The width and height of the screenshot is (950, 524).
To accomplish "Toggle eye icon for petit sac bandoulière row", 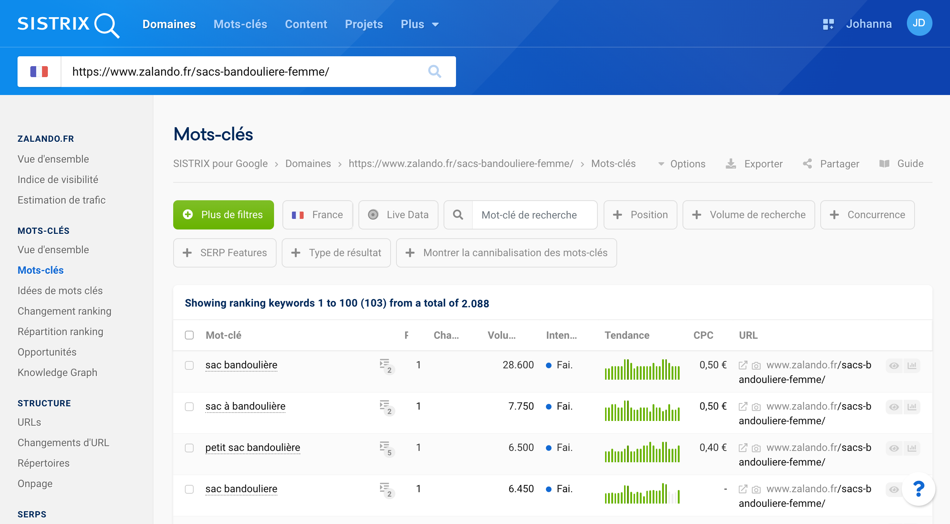I will pos(894,448).
